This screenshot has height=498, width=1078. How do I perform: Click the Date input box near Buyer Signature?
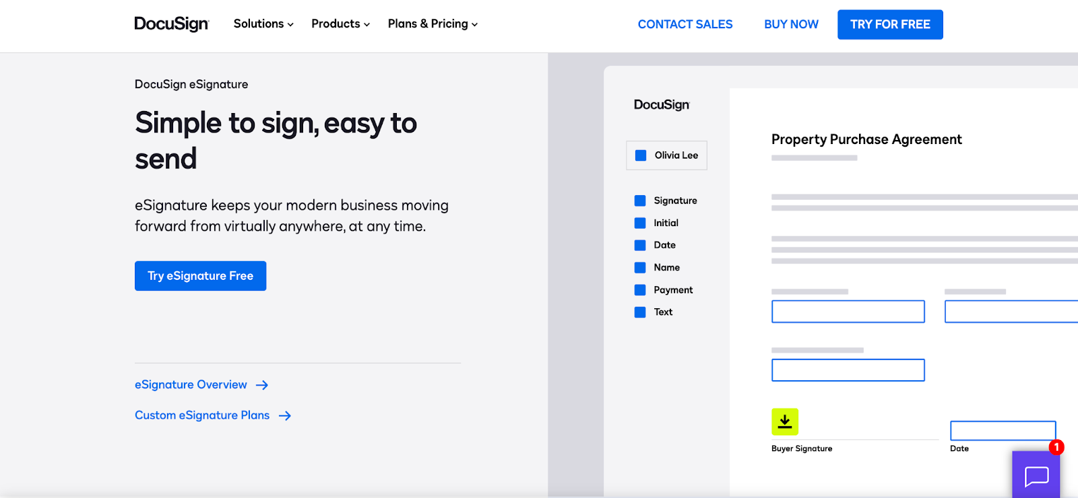tap(1003, 431)
